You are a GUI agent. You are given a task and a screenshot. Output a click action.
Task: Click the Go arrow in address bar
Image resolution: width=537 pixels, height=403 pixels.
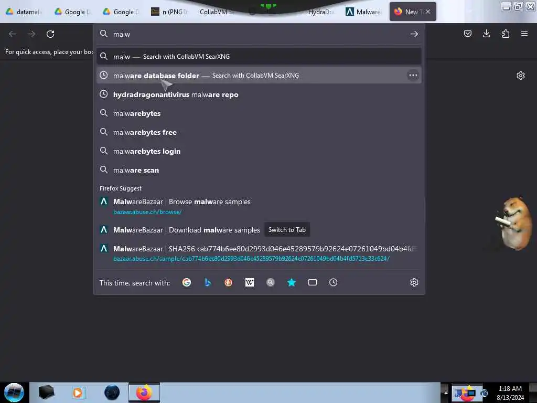(x=414, y=34)
